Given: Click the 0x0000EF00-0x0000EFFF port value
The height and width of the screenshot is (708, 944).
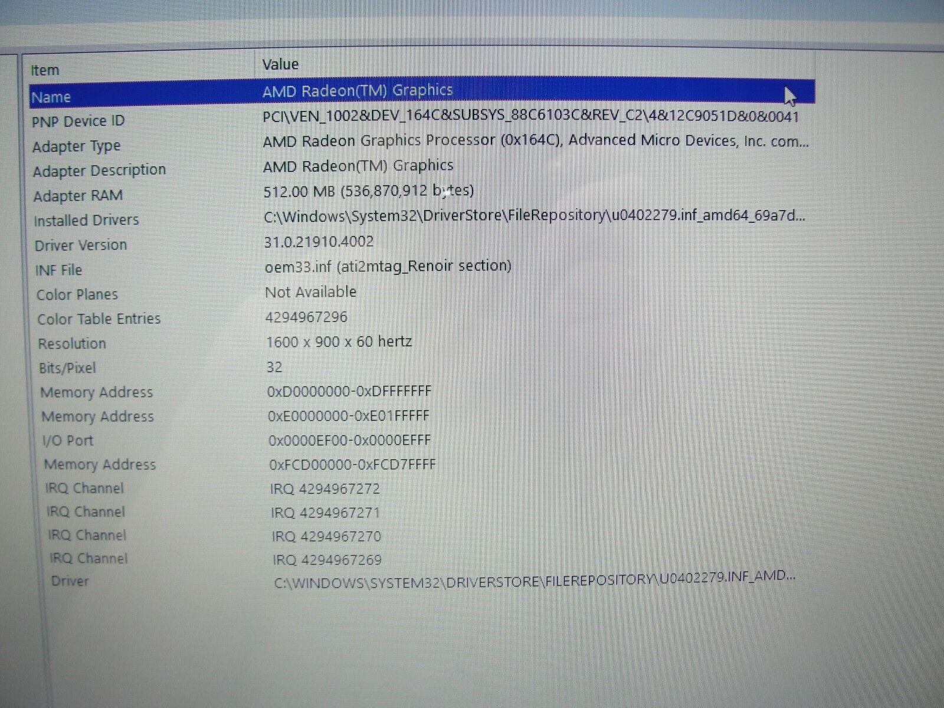Looking at the screenshot, I should point(350,440).
